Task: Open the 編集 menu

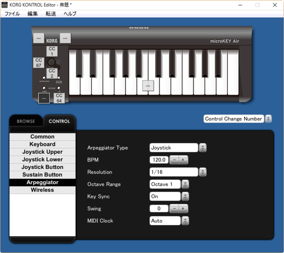Action: click(33, 14)
